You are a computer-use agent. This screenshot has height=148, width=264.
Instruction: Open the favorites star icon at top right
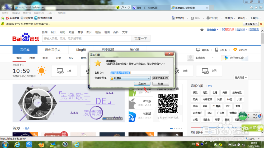[x=256, y=7]
